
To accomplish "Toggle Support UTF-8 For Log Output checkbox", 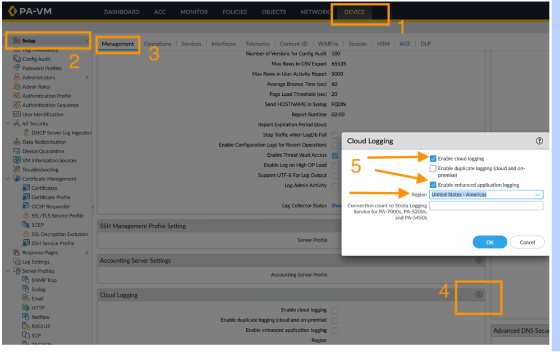I will pyautogui.click(x=334, y=176).
